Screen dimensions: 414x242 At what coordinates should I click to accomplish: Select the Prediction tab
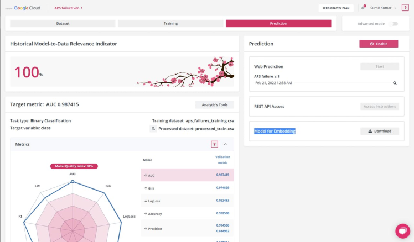click(278, 23)
